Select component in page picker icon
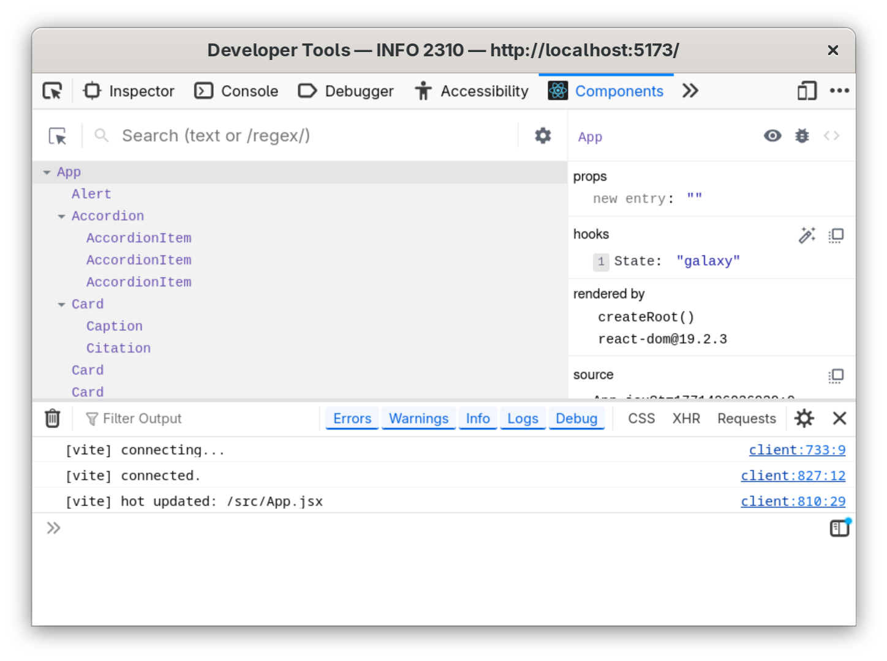 pos(58,136)
